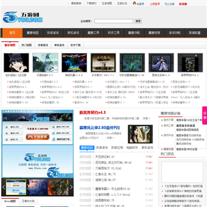Switch to the 软件下载 tab
The height and width of the screenshot is (207, 207).
click(76, 45)
